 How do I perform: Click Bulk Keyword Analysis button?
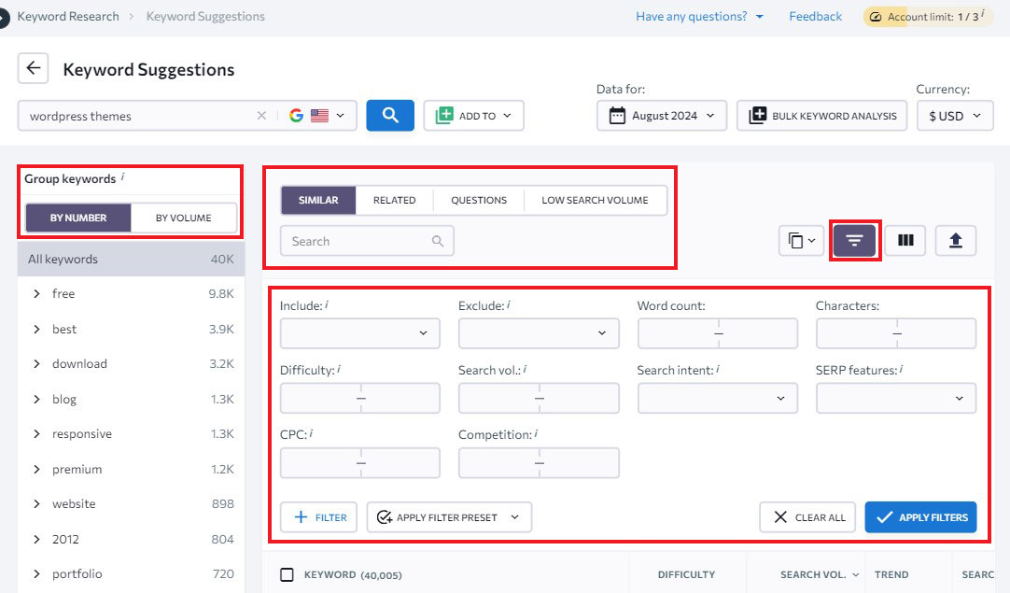(x=822, y=116)
